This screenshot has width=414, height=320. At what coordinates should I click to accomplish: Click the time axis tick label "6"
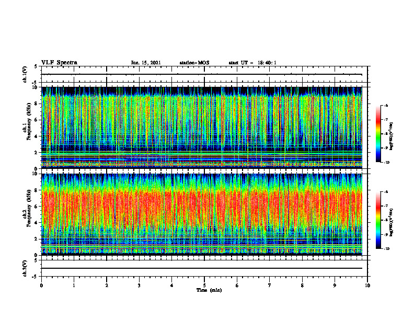coord(237,285)
